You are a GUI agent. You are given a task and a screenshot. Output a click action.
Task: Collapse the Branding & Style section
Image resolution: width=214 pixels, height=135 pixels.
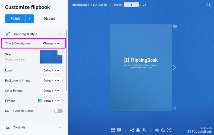pos(60,34)
